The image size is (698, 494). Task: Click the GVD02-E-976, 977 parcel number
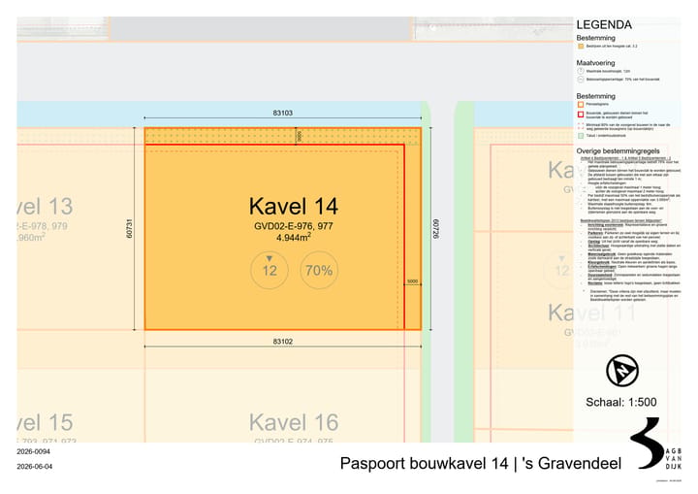click(294, 226)
